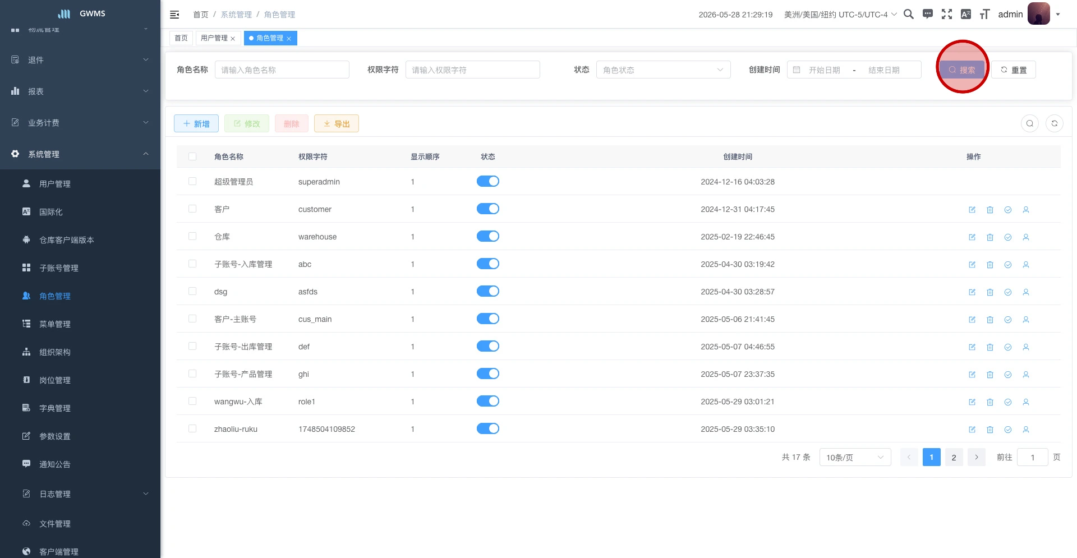Assign users icon for zhaoliu-ruku row
This screenshot has width=1077, height=558.
tap(1026, 430)
